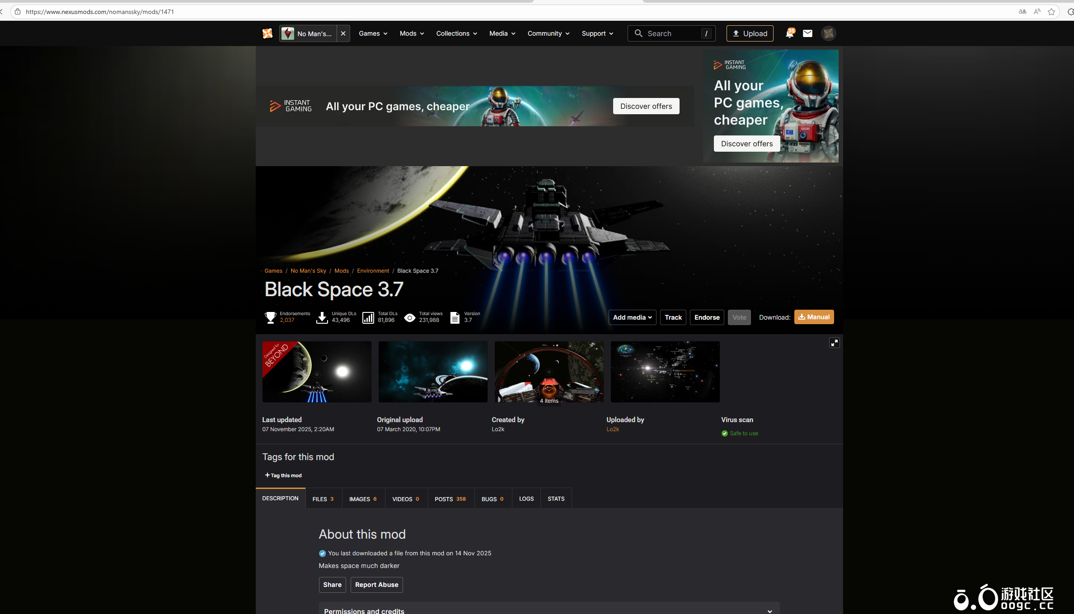The height and width of the screenshot is (614, 1074).
Task: Click the Manual download button
Action: [x=814, y=317]
